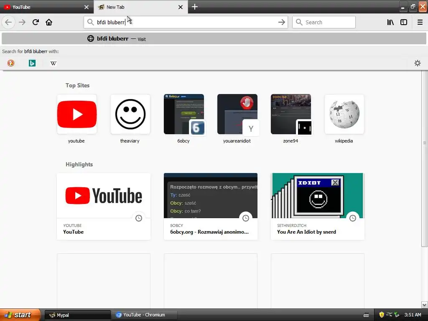
Task: Open the YouTube highlight card
Action: click(104, 206)
